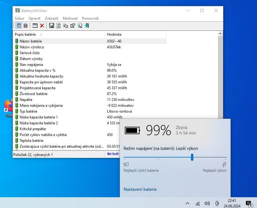Click the Lítiovo-iontová value
The image size is (257, 208).
click(119, 111)
